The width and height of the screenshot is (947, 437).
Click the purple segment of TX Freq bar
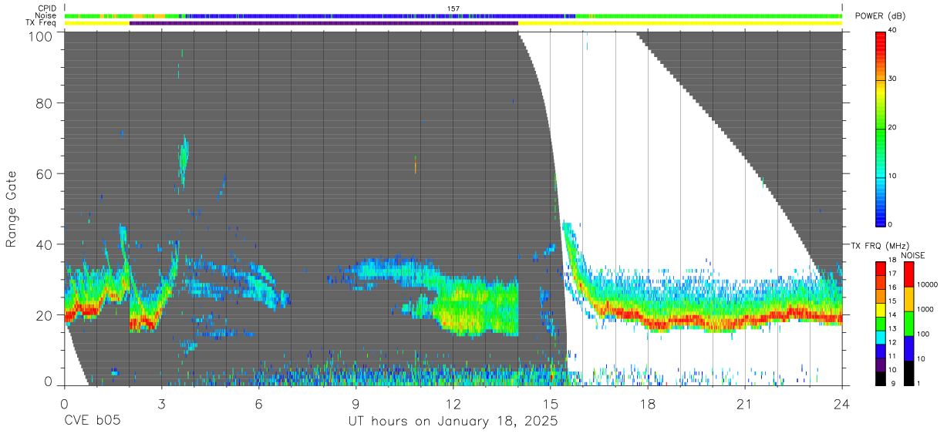(324, 23)
